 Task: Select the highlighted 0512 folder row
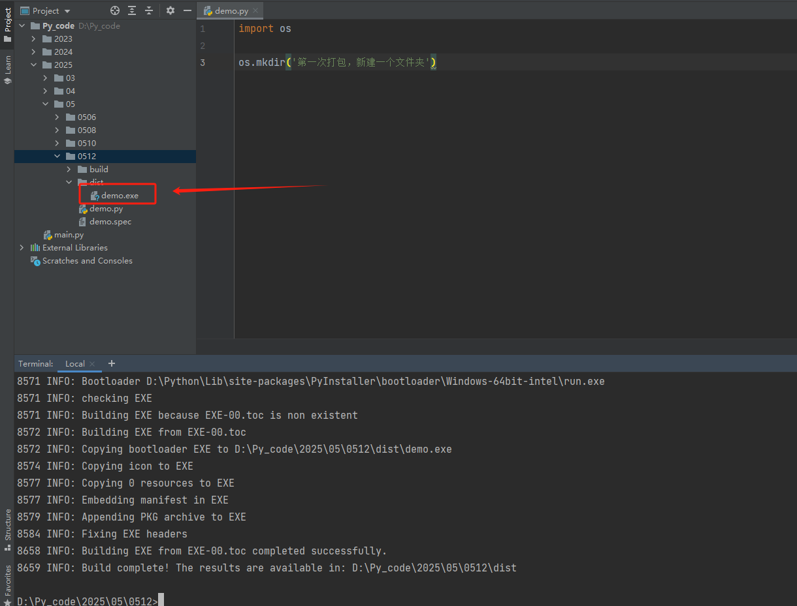[x=105, y=157]
